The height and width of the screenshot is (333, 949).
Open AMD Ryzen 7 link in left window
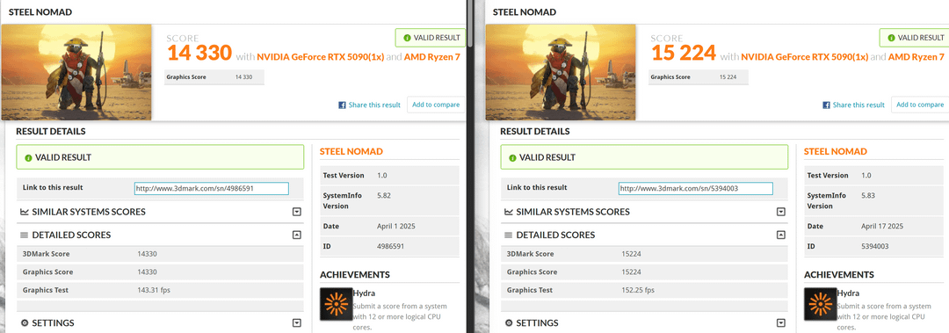[x=431, y=57]
